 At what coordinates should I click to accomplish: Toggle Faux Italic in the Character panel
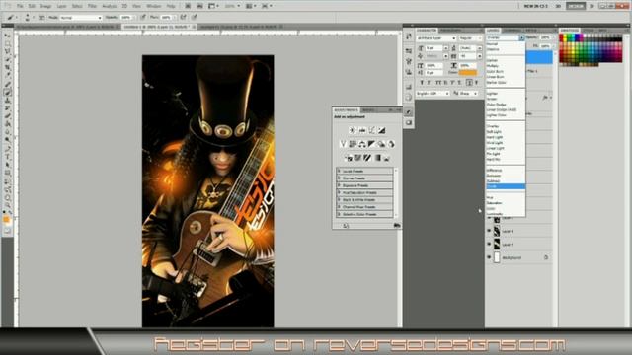(x=429, y=83)
